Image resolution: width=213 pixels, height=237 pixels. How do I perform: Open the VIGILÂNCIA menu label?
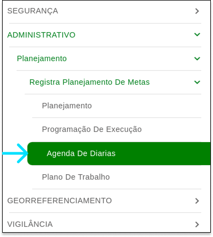pos(30,224)
